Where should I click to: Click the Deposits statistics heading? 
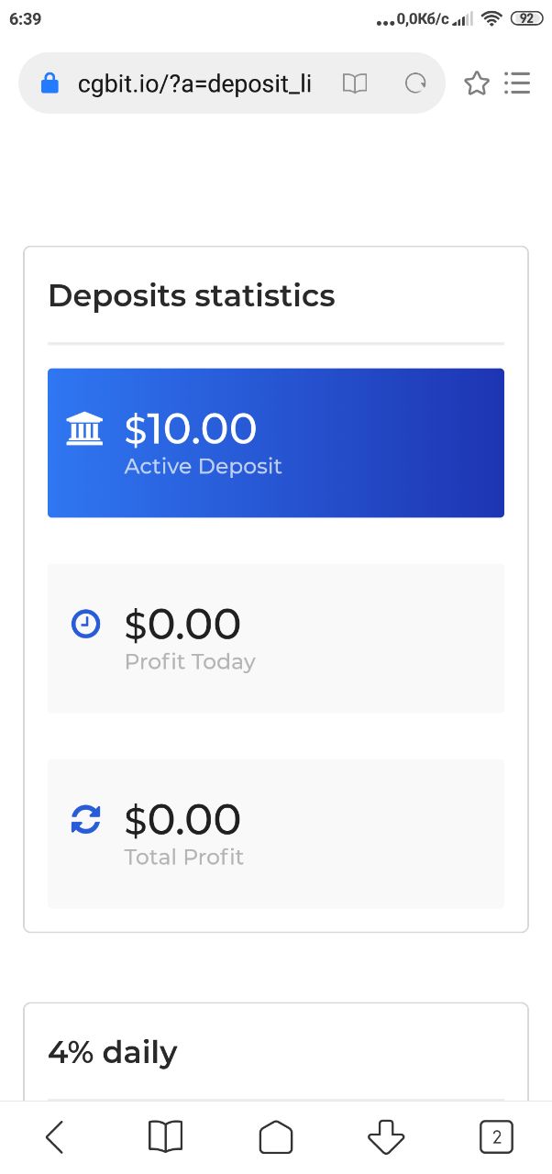[192, 296]
